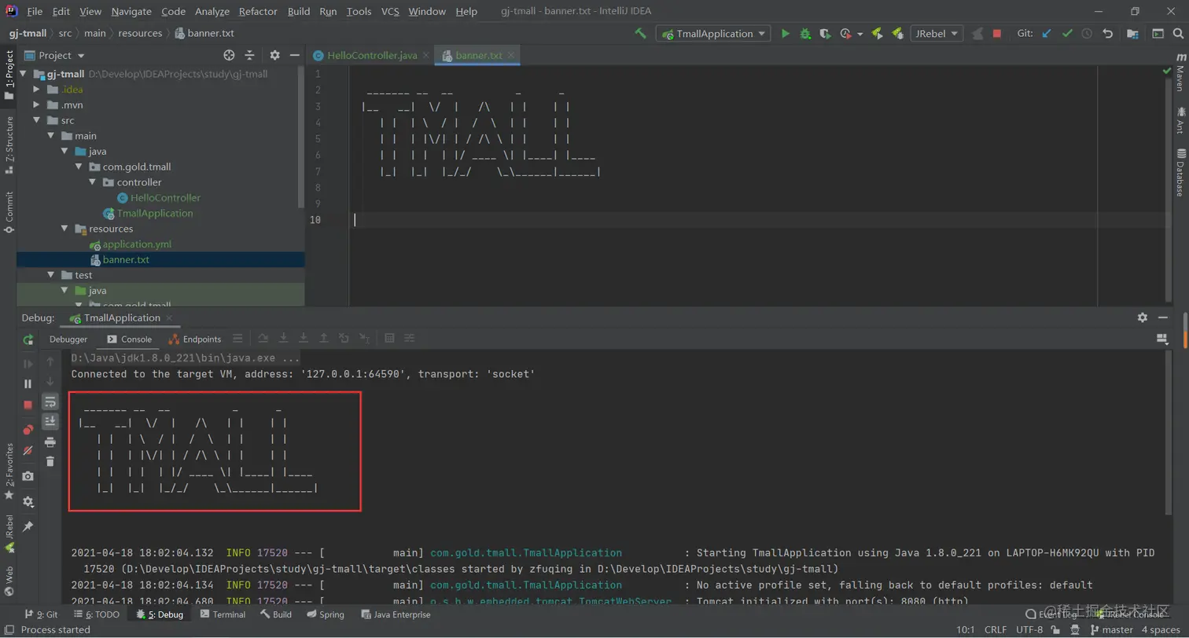Viewport: 1189px width, 638px height.
Task: Open the JRebel dropdown in the toolbar
Action: [x=937, y=34]
